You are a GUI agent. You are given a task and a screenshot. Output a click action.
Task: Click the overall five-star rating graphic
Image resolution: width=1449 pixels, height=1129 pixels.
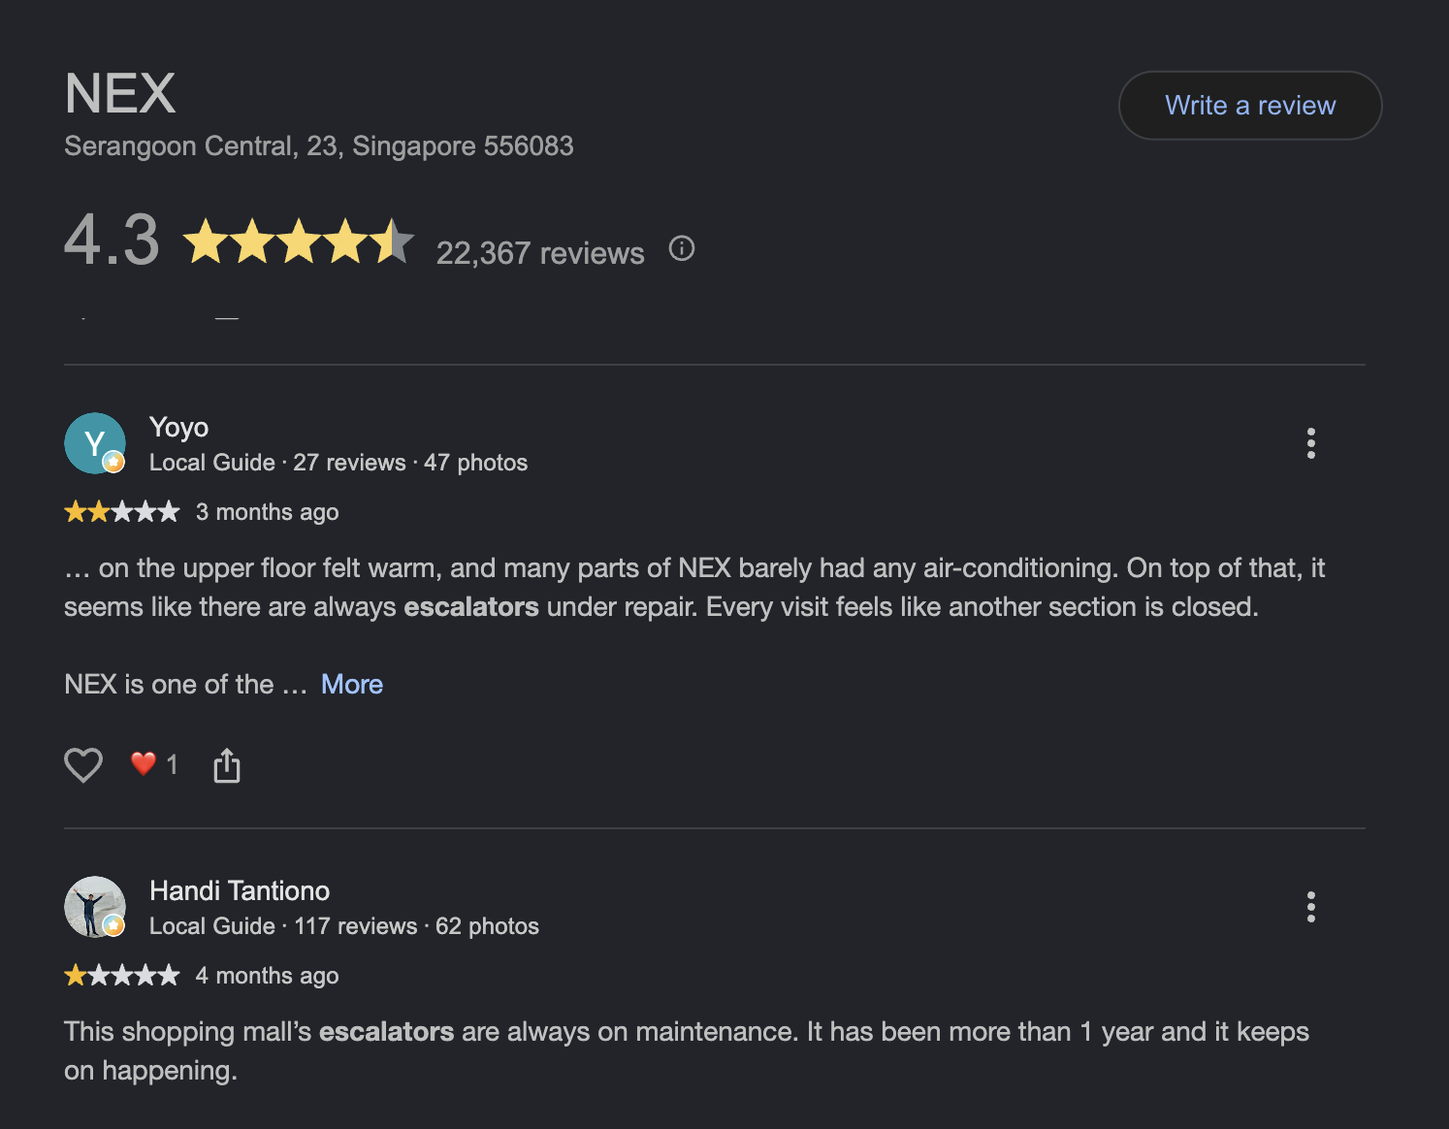tap(299, 242)
